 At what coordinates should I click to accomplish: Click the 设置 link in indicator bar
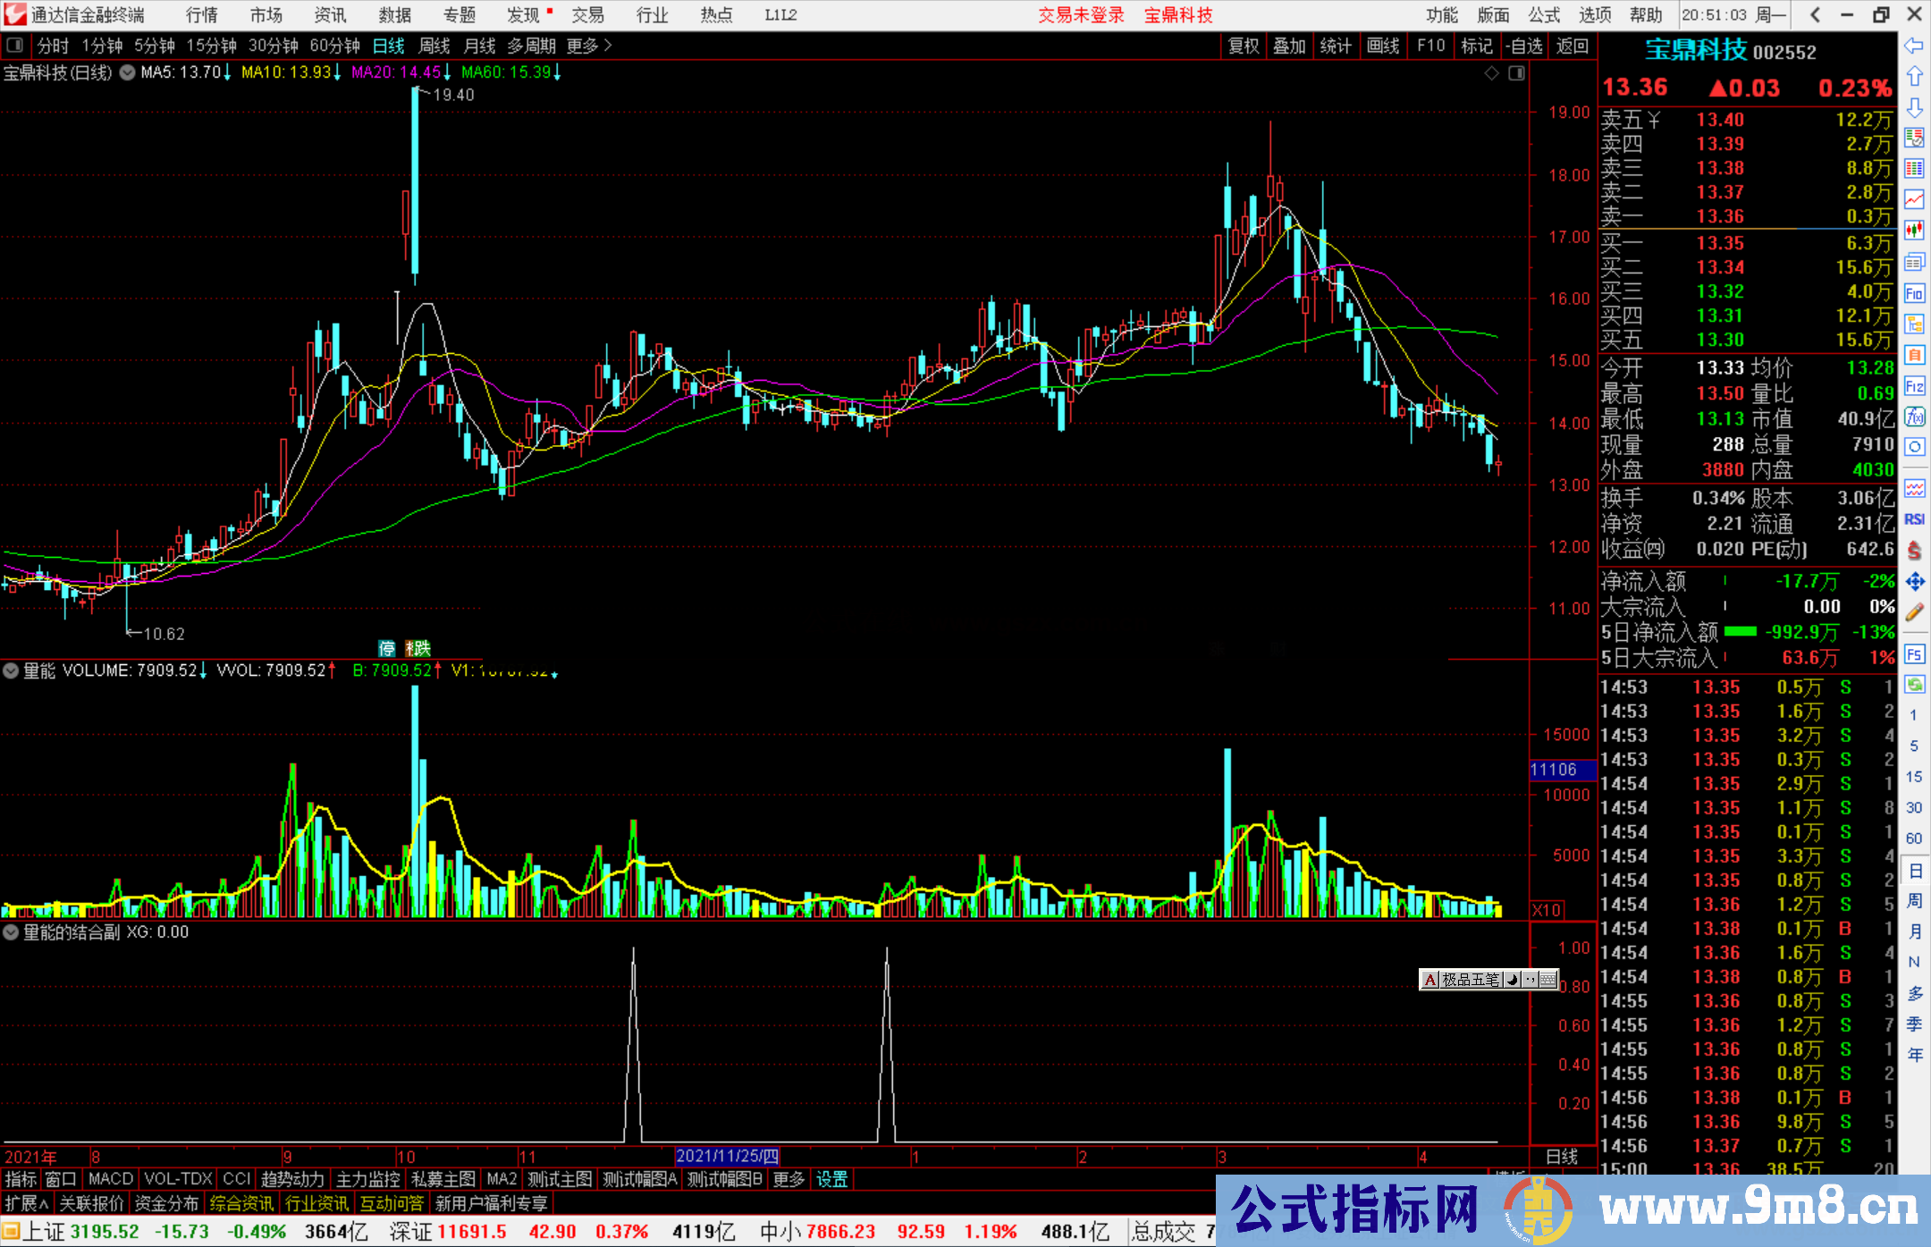coord(831,1179)
